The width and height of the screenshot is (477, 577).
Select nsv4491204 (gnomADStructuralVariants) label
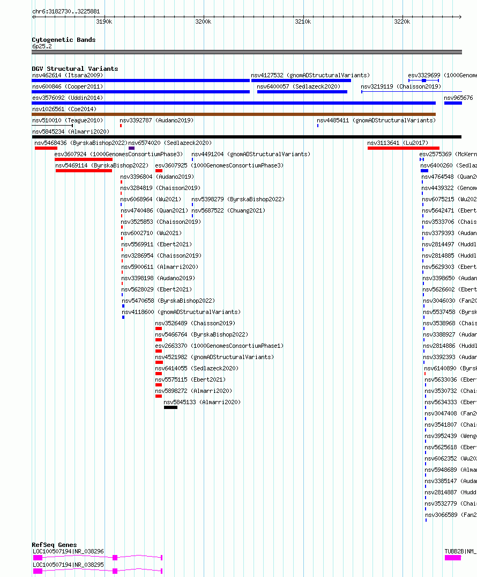(251, 154)
